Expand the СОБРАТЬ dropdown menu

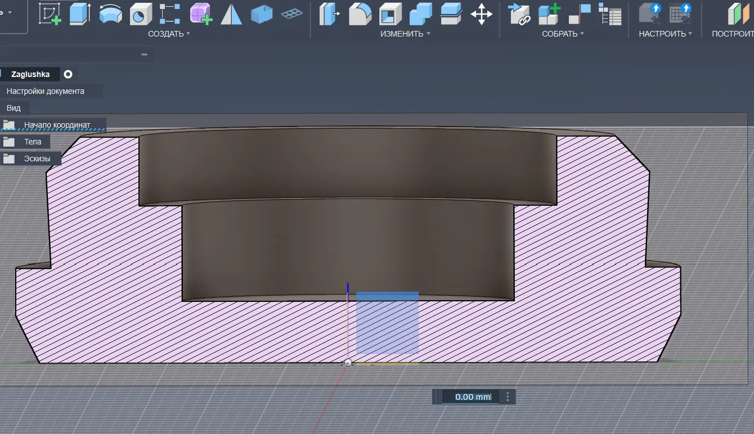[x=563, y=34]
